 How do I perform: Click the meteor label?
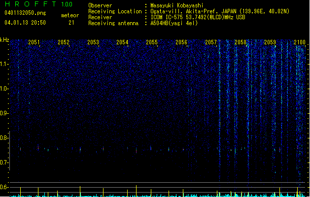tap(70, 15)
